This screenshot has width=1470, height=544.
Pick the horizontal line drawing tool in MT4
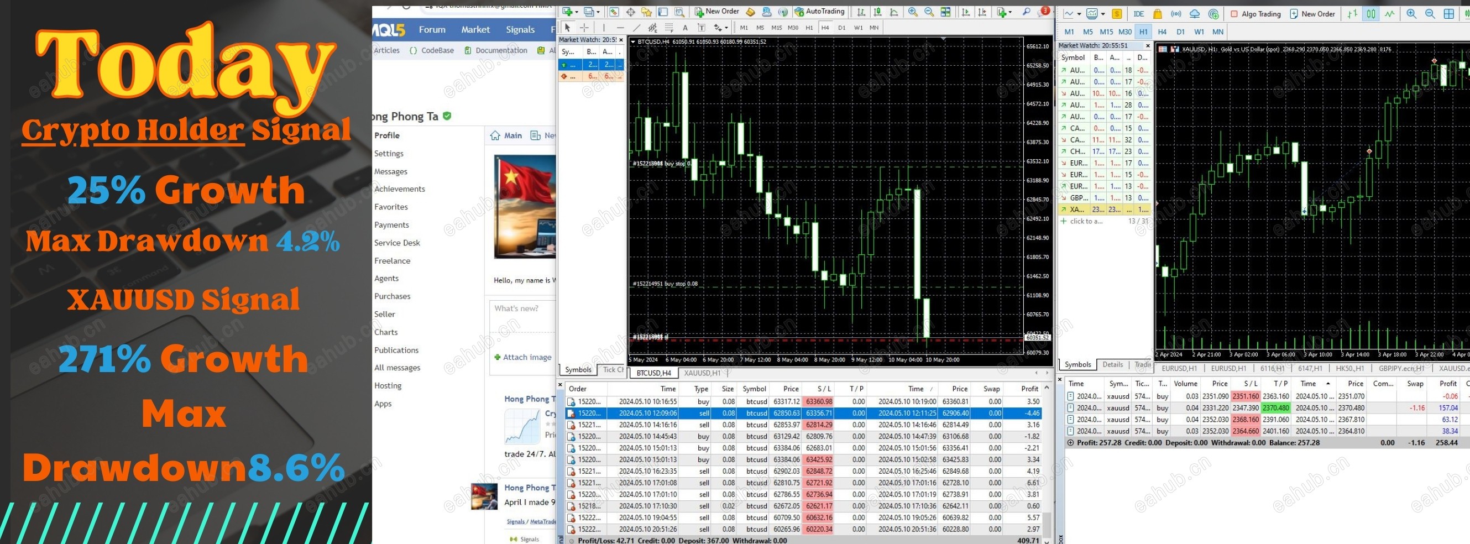pyautogui.click(x=620, y=28)
